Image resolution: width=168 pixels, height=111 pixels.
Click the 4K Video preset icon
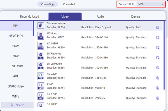41,36
